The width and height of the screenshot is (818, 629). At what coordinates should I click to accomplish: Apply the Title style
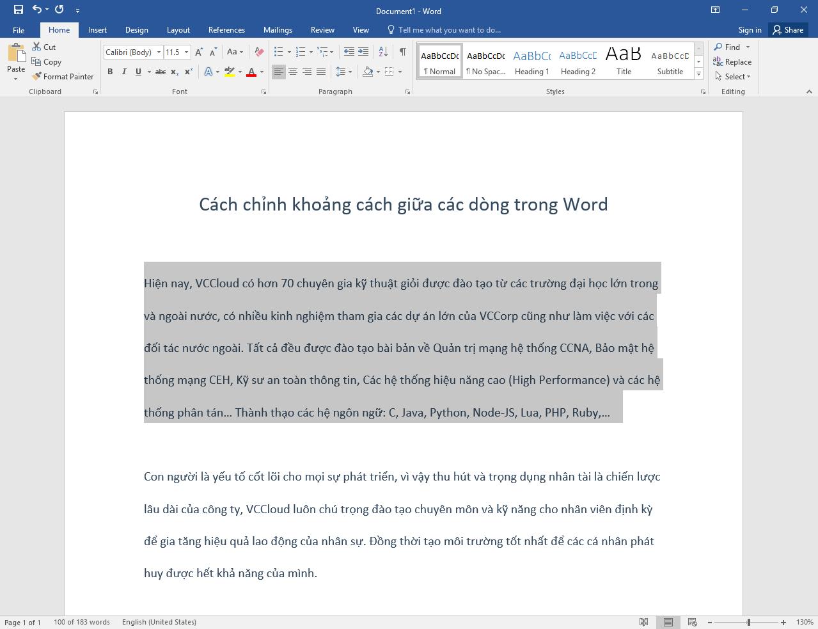click(x=624, y=61)
